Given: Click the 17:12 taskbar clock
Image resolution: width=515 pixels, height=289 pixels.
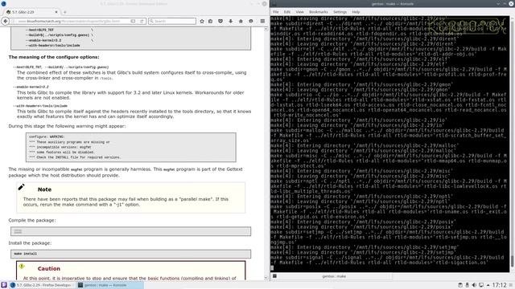Looking at the screenshot, I should (x=499, y=285).
